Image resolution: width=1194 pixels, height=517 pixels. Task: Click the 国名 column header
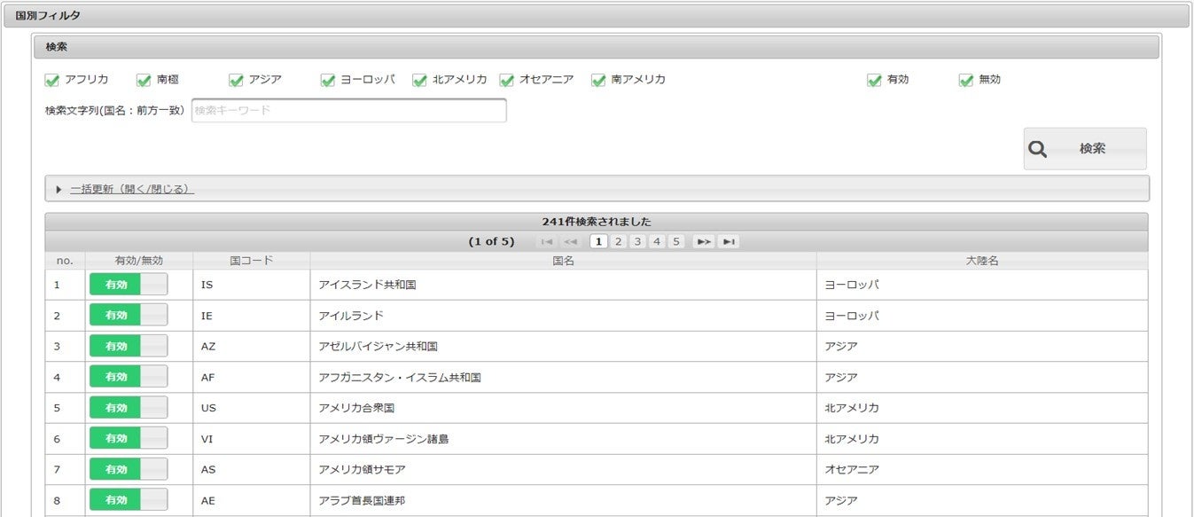point(564,261)
